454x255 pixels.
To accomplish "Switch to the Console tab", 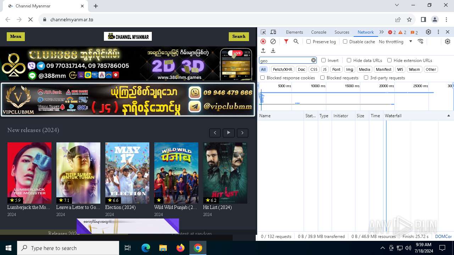I will coord(319,32).
